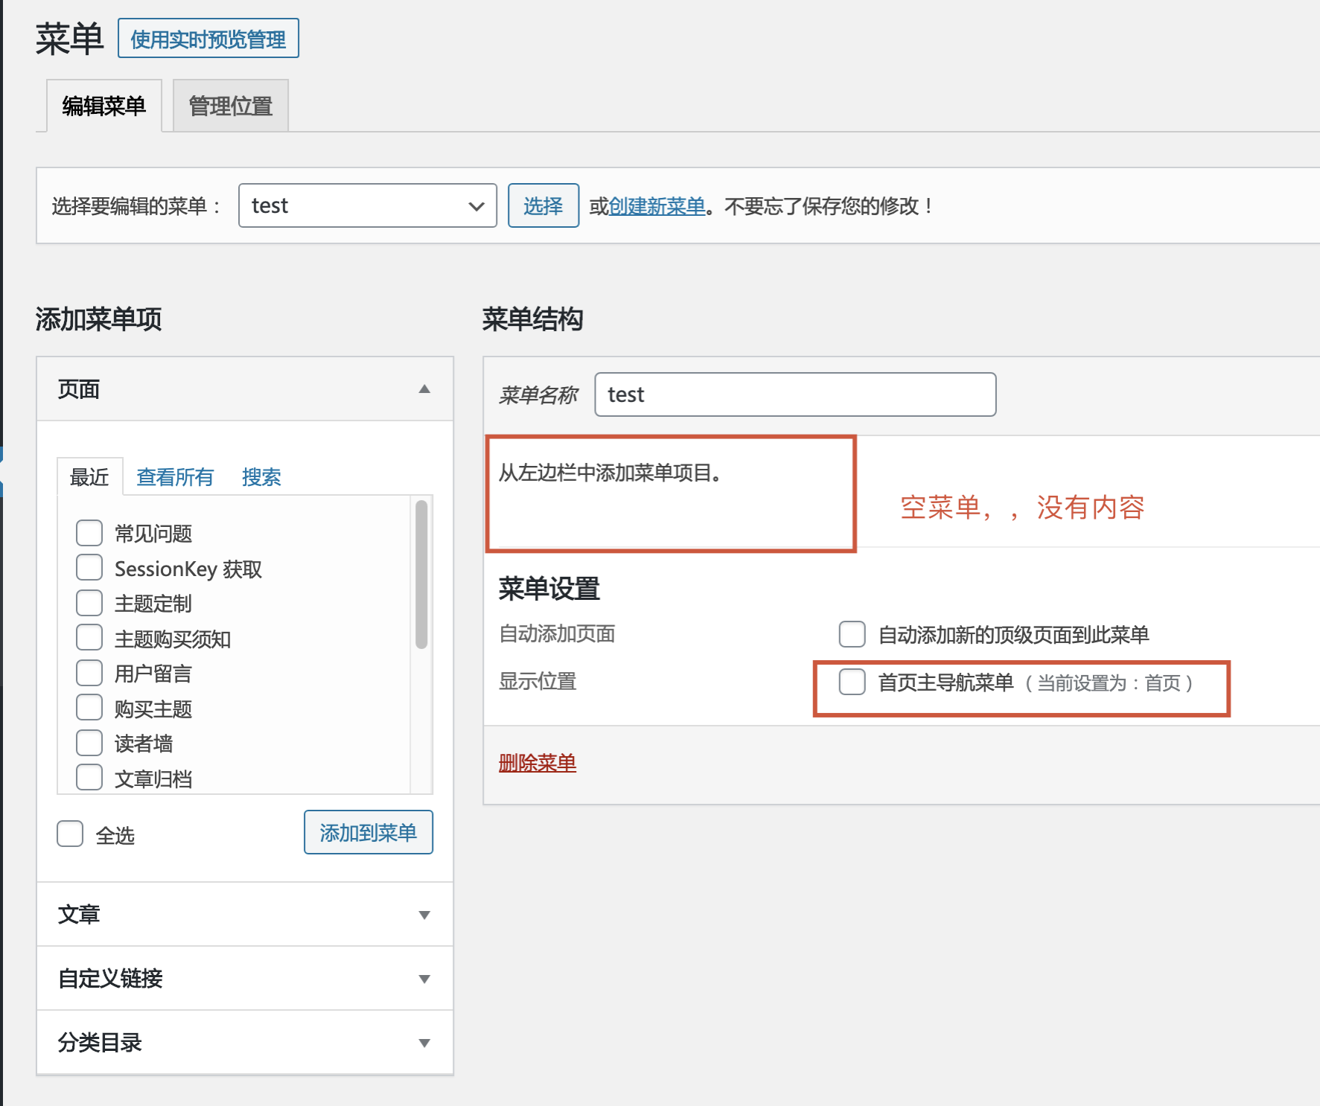
Task: Expand the 文章 section
Action: pos(424,915)
